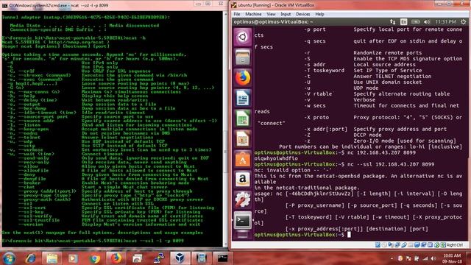
Task: Click the Windows tray network signal icon
Action: (x=425, y=258)
